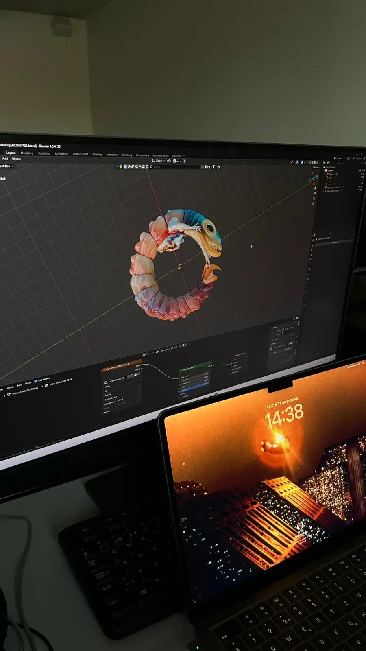Toggle the camera view icon in the viewport
366x651 pixels.
314,198
